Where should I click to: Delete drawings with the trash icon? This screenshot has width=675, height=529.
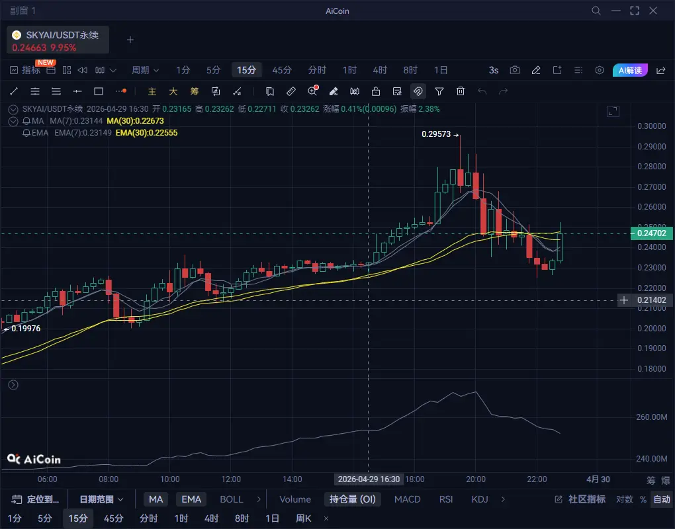click(461, 91)
